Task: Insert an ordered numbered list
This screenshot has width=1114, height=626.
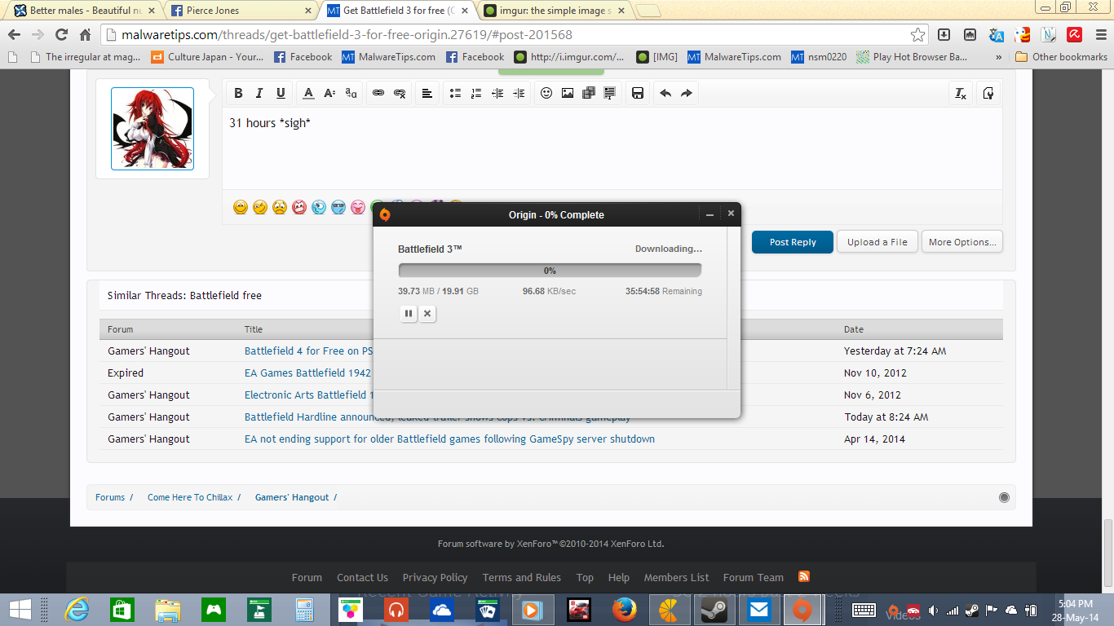Action: coord(476,93)
